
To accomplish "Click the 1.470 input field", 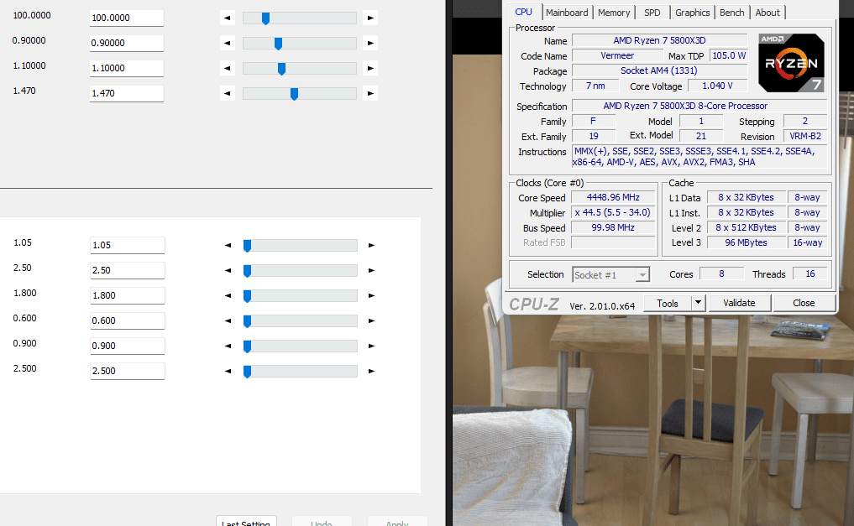I will tap(126, 93).
